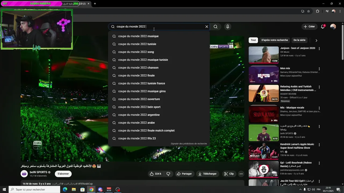Choose suggestion 'coupe du monde 2022 chanson'
The image size is (344, 193).
[x=159, y=68]
